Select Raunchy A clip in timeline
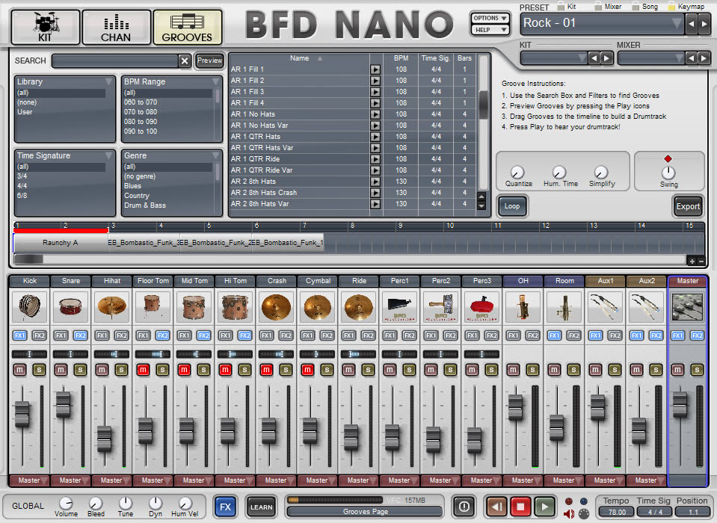The width and height of the screenshot is (717, 523). [x=61, y=243]
